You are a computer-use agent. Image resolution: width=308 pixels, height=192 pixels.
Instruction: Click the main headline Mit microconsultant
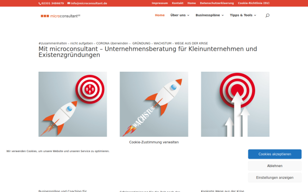point(148,52)
